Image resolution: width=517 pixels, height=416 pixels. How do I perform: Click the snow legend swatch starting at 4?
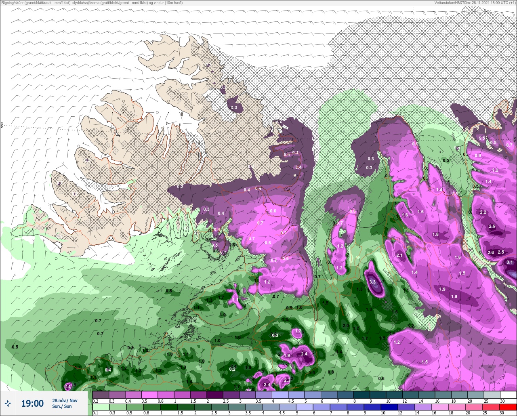click(x=280, y=395)
